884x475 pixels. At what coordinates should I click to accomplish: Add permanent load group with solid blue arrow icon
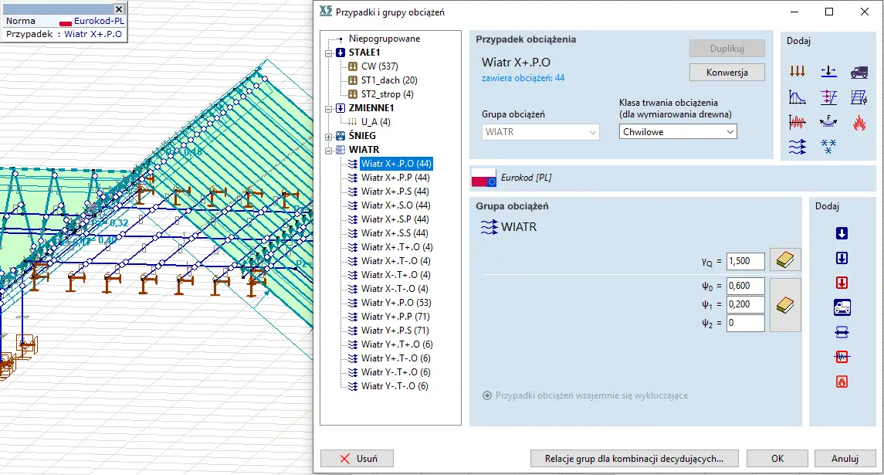pyautogui.click(x=842, y=233)
